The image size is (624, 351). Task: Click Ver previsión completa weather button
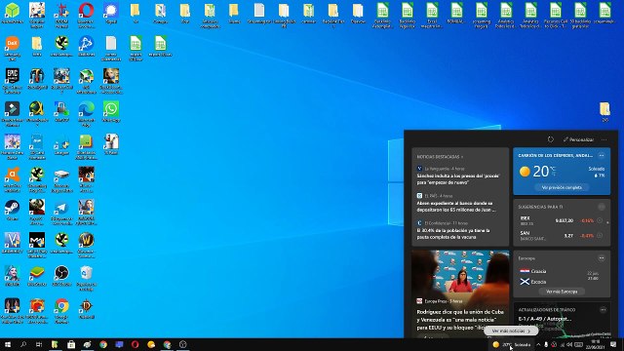[x=562, y=187]
